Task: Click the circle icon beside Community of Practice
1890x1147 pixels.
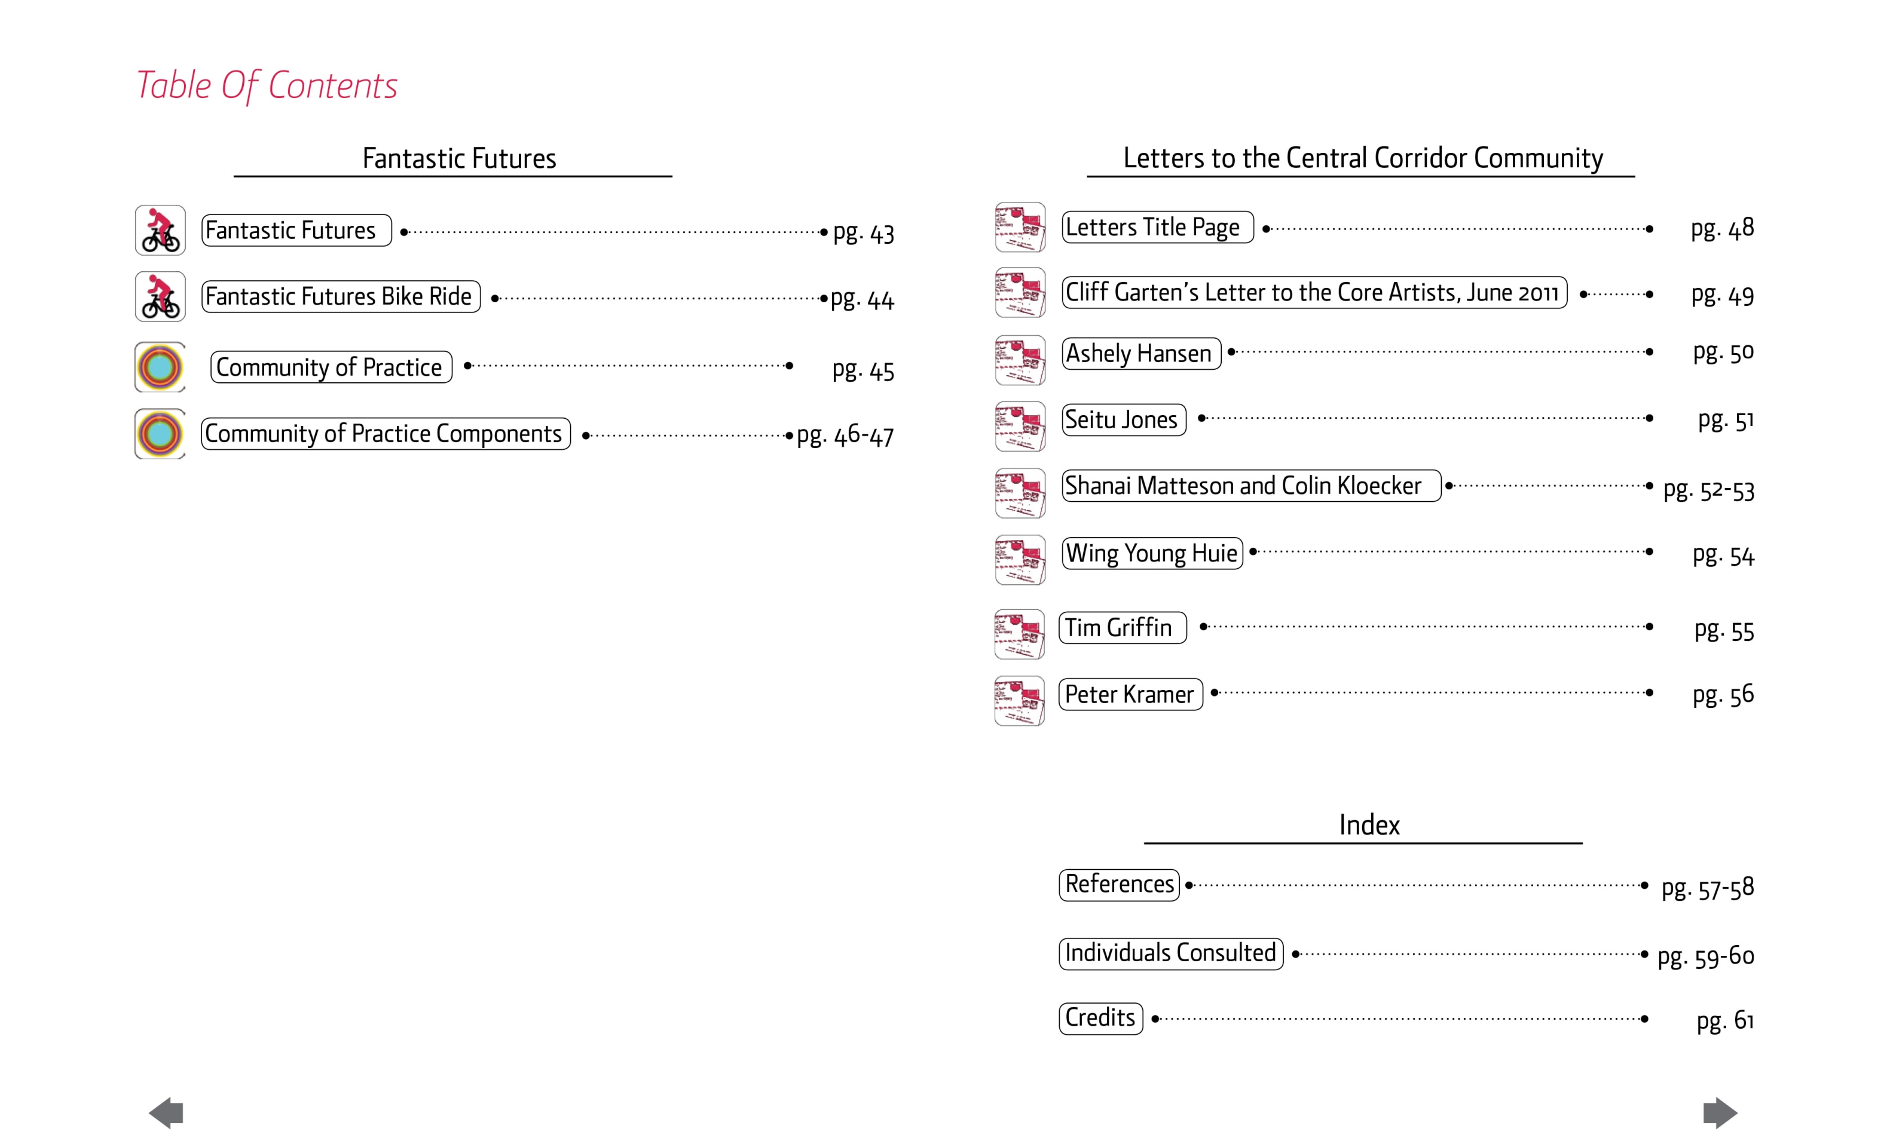Action: tap(160, 367)
